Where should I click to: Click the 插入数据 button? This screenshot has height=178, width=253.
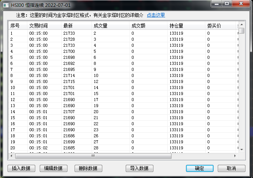coord(21,168)
